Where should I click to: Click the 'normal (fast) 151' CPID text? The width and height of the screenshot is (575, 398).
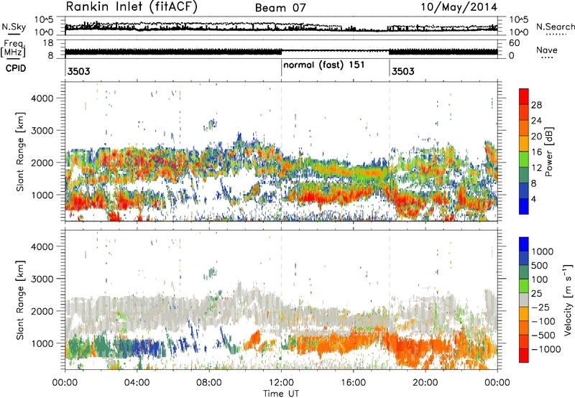point(324,65)
